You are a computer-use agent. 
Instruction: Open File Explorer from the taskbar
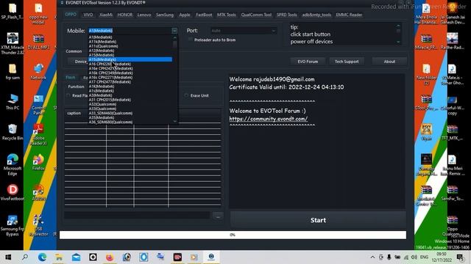59,257
